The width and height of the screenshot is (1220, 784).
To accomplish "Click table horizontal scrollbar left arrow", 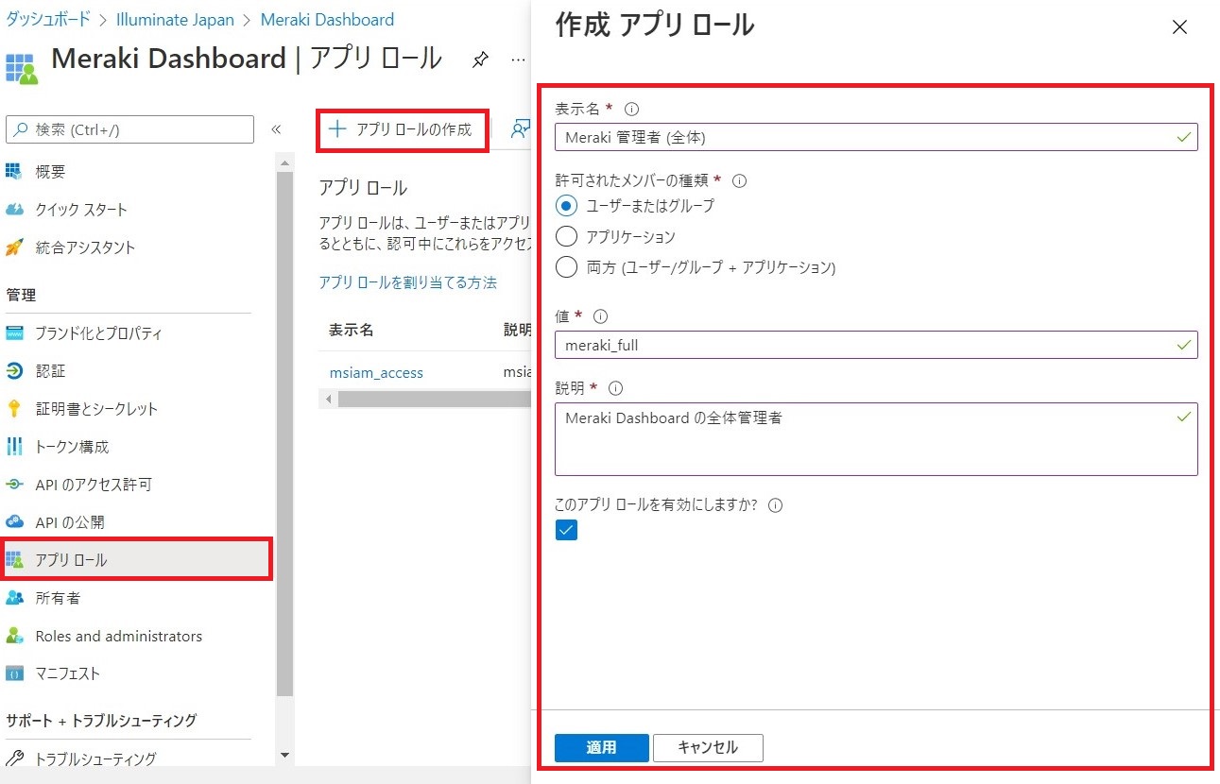I will 329,400.
